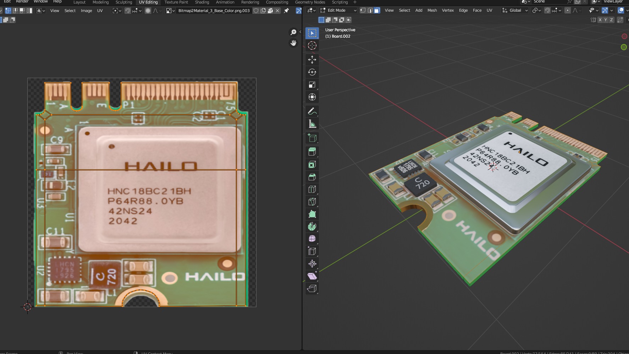
Task: Open the Mesh menu
Action: click(432, 10)
